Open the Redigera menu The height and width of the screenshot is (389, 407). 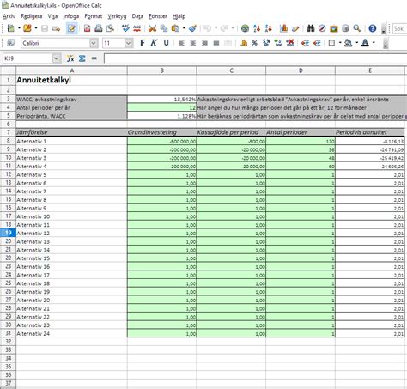32,16
